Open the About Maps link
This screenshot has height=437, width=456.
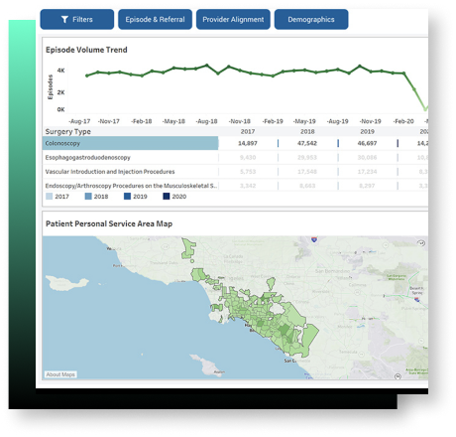pos(60,374)
